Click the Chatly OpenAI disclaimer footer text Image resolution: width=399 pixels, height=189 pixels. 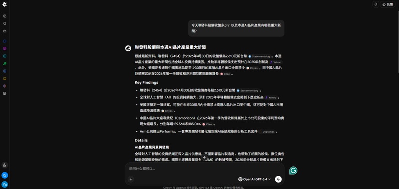click(x=204, y=188)
